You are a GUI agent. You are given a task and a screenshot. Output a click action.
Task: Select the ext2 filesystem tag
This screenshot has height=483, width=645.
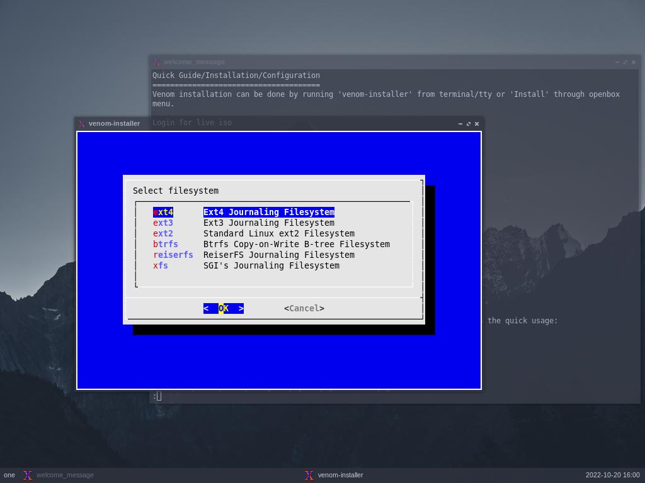coord(163,233)
